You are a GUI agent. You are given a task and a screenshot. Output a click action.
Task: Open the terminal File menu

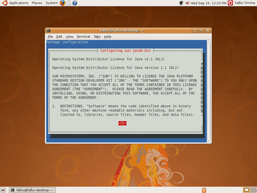coord(50,36)
